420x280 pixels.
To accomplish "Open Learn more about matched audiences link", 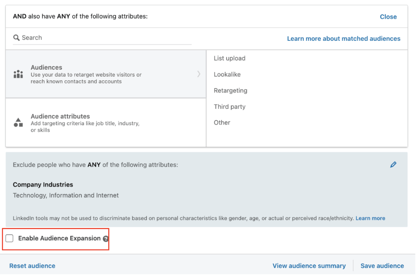I will click(343, 39).
